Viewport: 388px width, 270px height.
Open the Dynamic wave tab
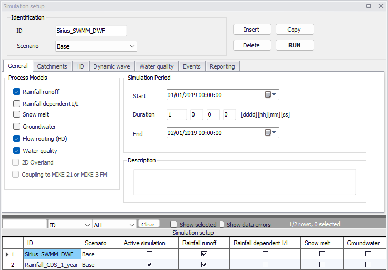pyautogui.click(x=112, y=66)
